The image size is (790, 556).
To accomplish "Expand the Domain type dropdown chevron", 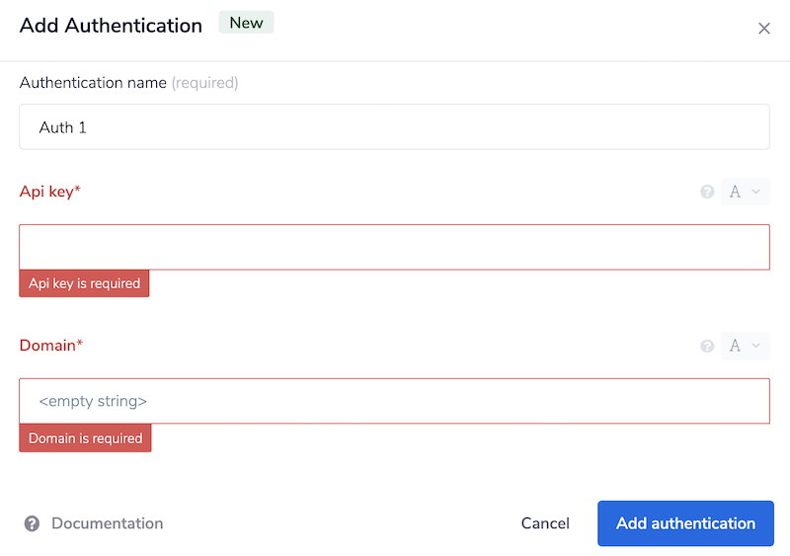I will click(x=756, y=346).
